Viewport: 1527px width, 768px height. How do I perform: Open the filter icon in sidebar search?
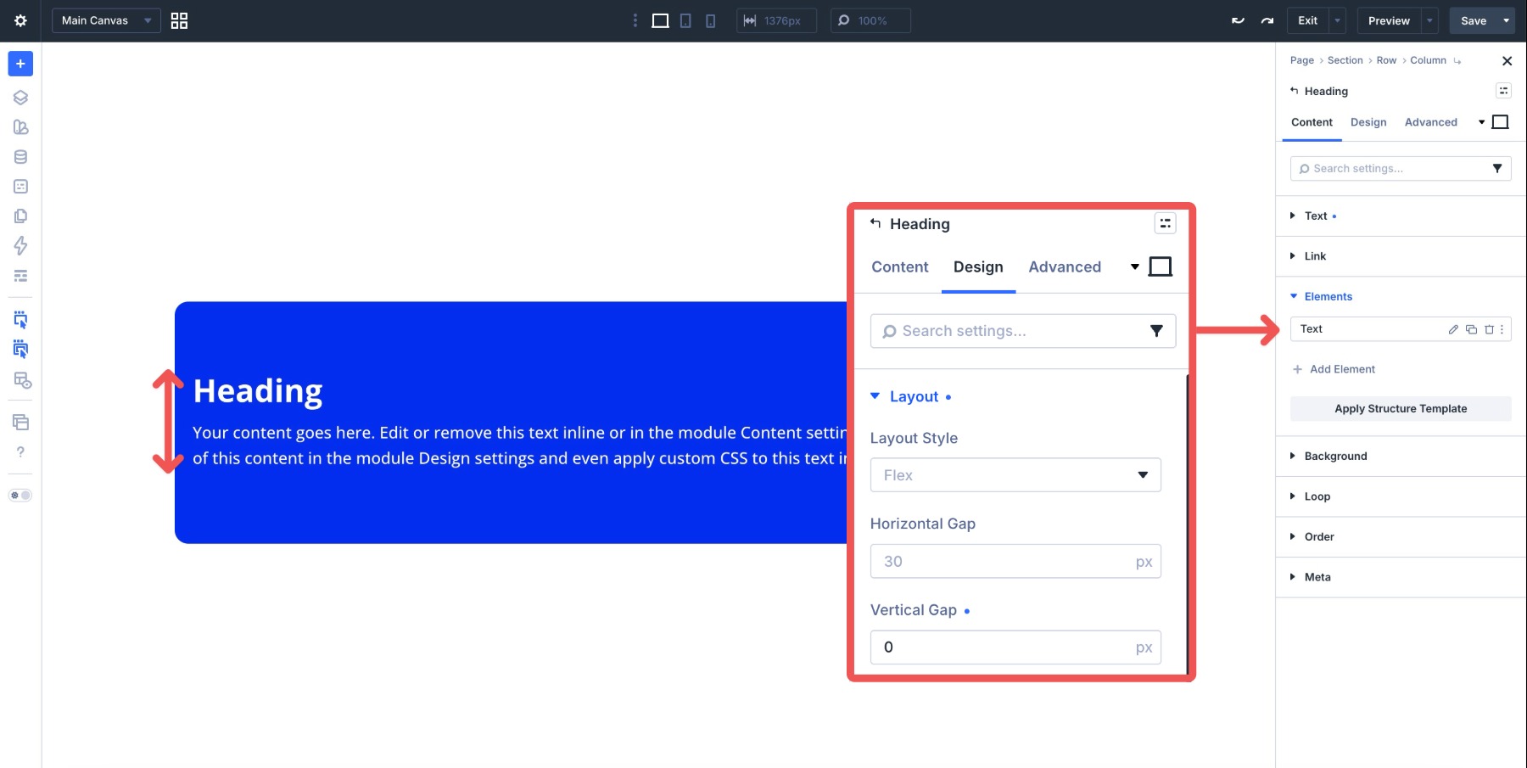pyautogui.click(x=1497, y=168)
